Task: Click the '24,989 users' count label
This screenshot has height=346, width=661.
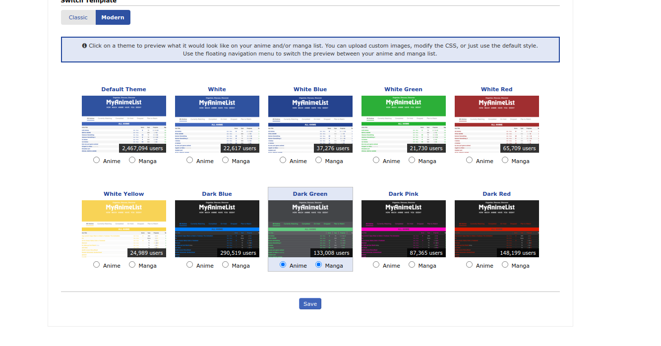Action: pyautogui.click(x=146, y=253)
